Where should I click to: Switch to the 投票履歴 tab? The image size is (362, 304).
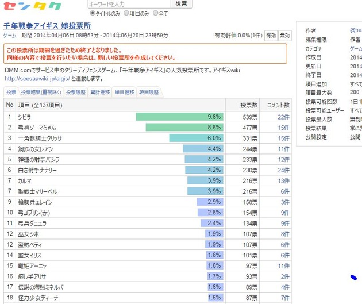(75, 92)
